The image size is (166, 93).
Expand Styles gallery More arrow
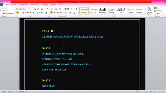click(x=145, y=13)
